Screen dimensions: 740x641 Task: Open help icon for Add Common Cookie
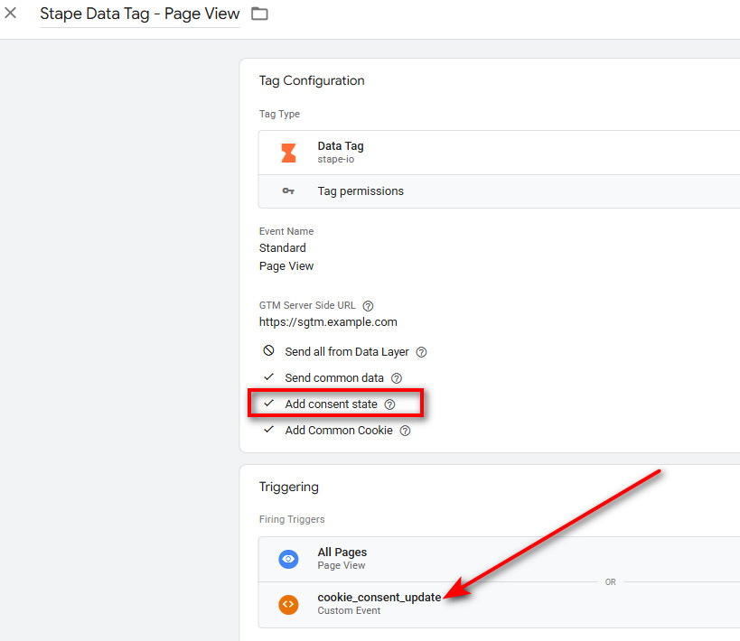pyautogui.click(x=406, y=431)
